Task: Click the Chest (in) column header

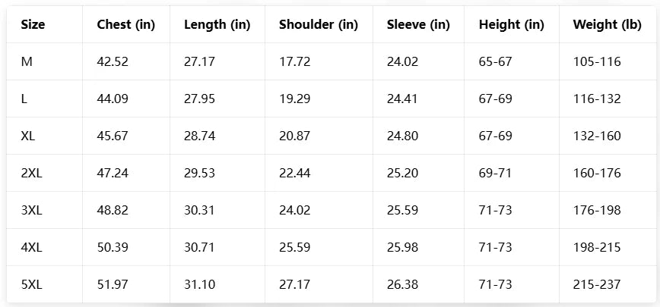Action: [125, 24]
